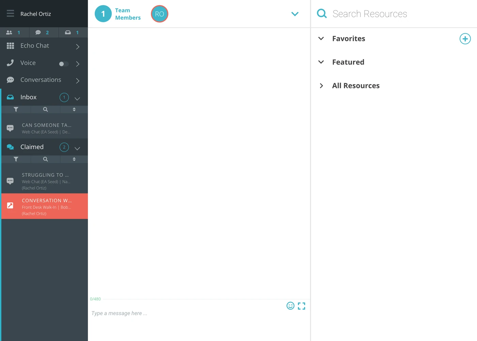Screen dimensions: 477x341
Task: Select the Claimed menu item
Action: point(32,147)
